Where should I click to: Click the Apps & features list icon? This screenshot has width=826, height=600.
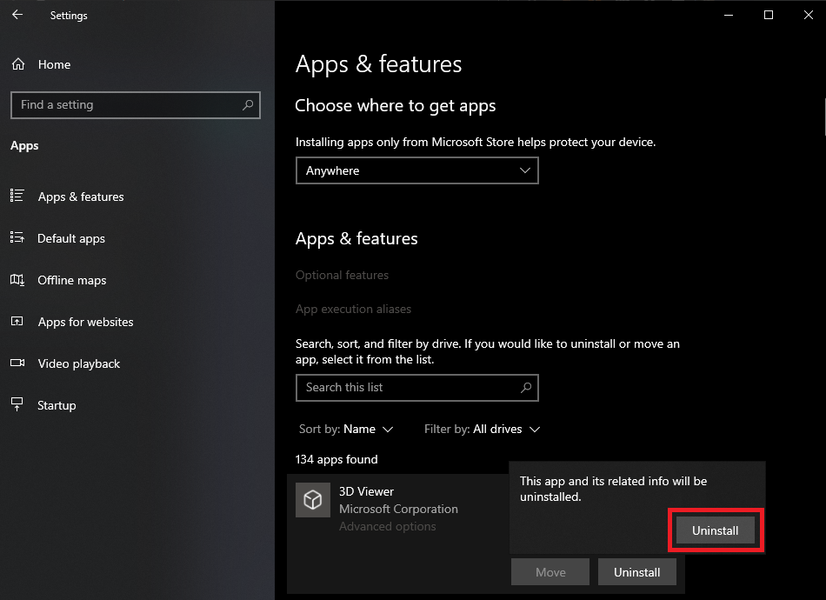17,196
